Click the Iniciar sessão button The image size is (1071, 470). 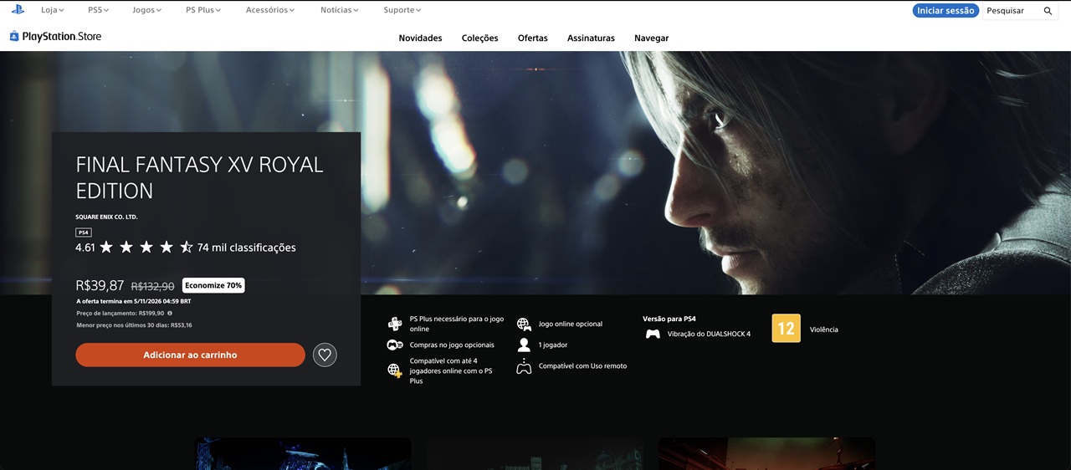[x=945, y=11]
